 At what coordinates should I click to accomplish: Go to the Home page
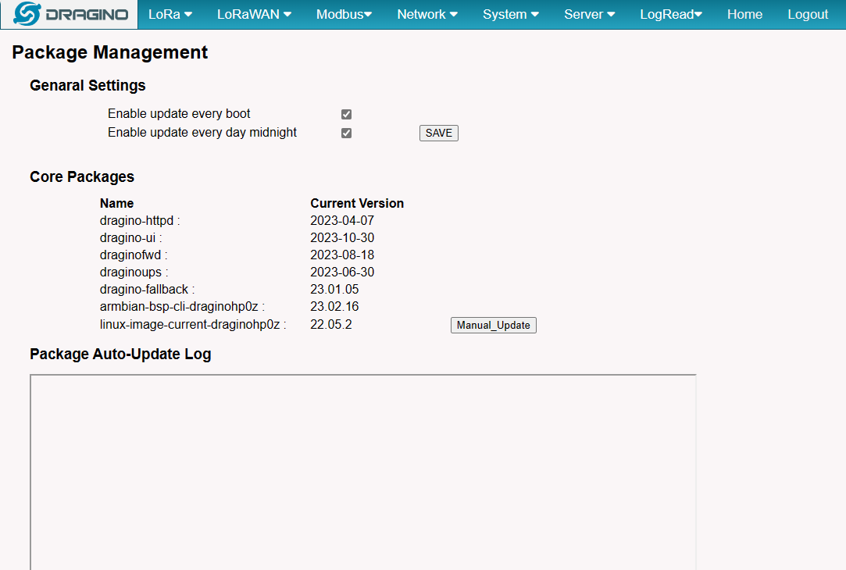point(744,15)
